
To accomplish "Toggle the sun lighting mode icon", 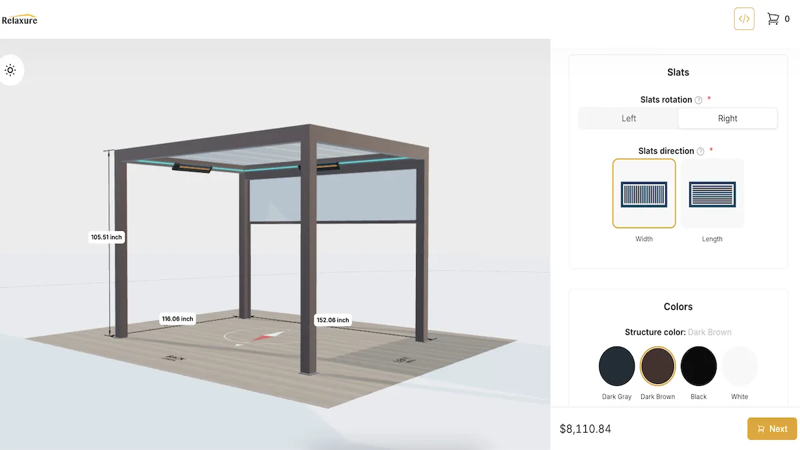I will (x=10, y=70).
